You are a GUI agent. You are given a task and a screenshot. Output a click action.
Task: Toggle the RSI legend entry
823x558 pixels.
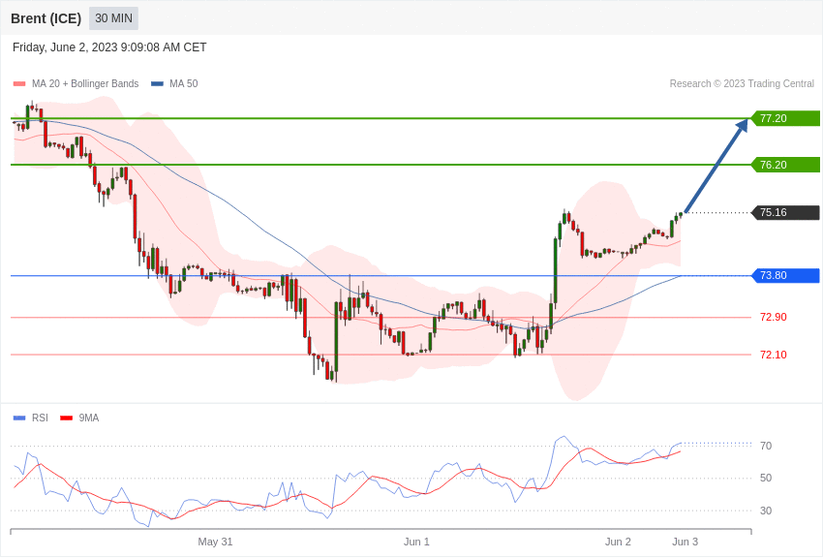coord(40,418)
